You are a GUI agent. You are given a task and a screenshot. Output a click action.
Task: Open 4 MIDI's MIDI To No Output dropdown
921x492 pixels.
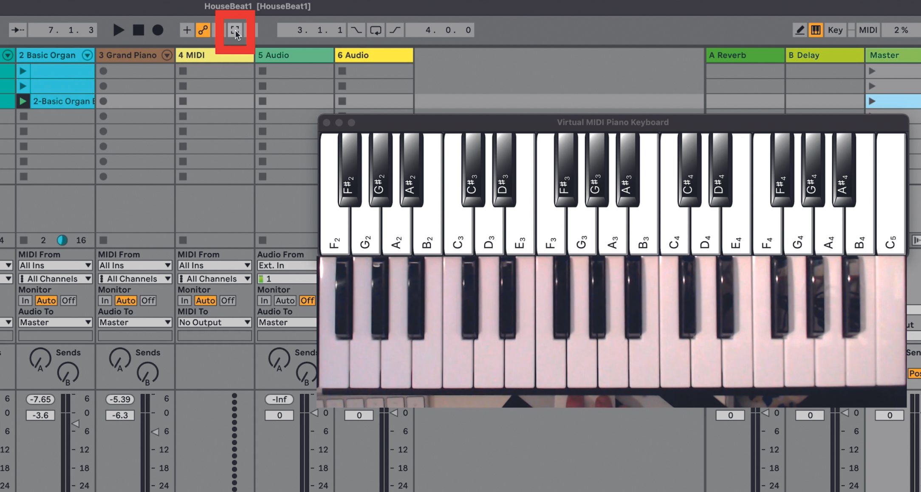215,322
